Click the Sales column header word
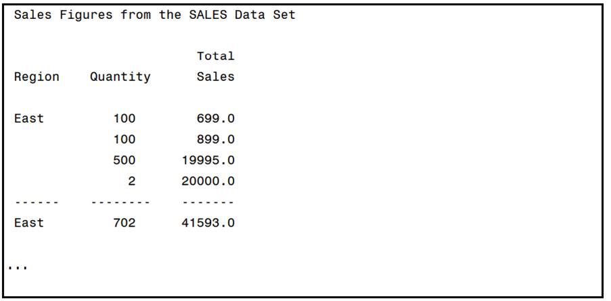 coord(215,77)
